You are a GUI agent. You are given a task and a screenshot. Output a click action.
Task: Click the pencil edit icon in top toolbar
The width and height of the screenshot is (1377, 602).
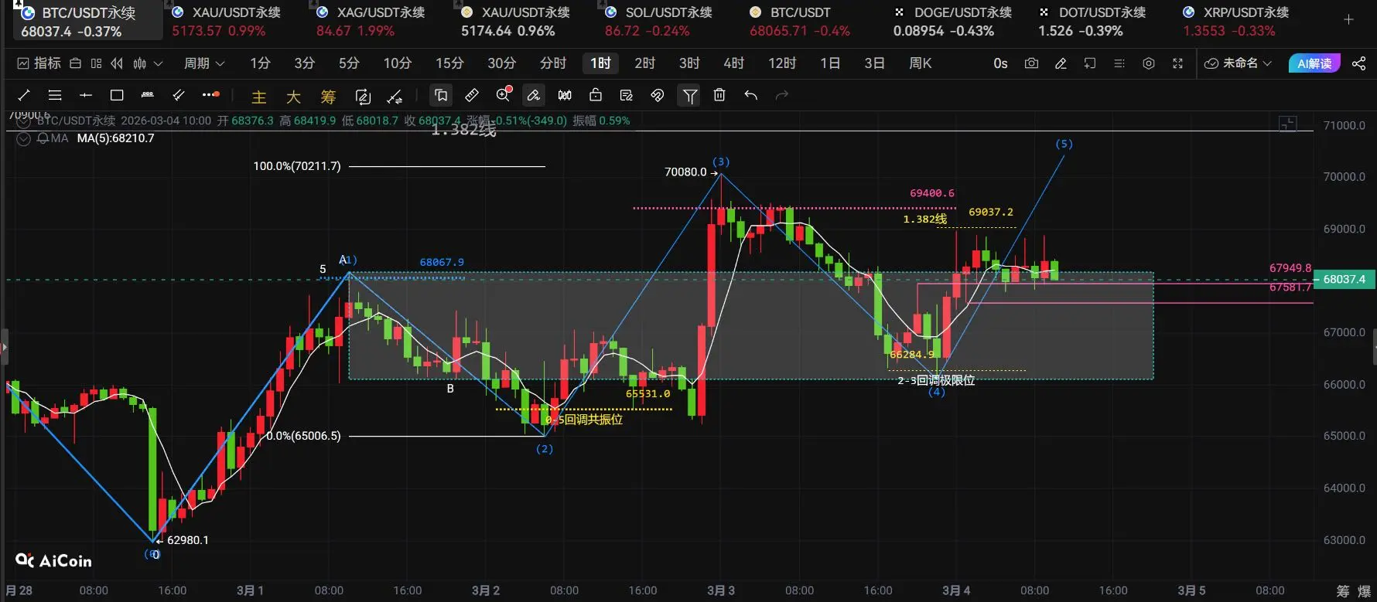click(1061, 63)
